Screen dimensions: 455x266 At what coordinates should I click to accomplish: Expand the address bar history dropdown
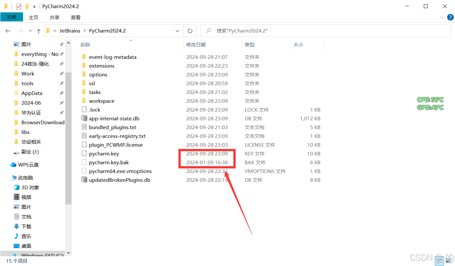coord(177,31)
